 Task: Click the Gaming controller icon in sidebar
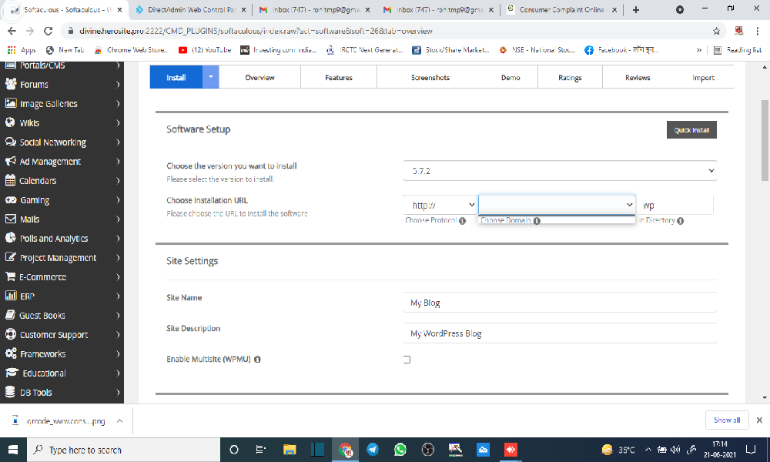pos(11,200)
